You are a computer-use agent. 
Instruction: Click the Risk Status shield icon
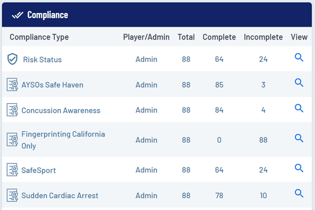pos(12,59)
